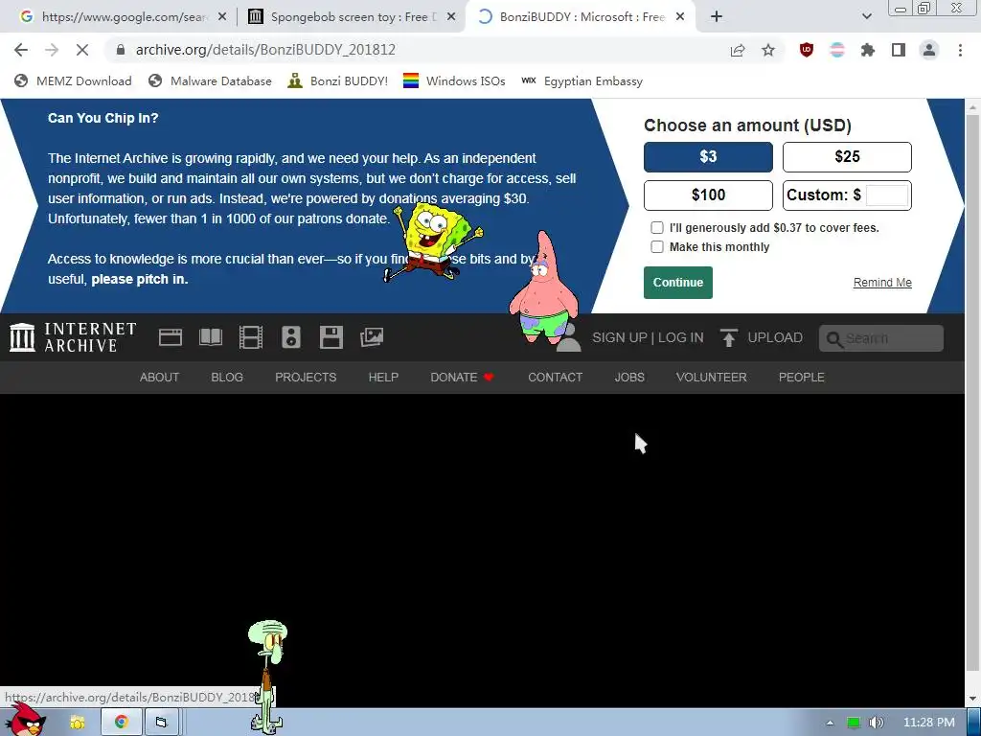The width and height of the screenshot is (981, 736).
Task: Open the VOLUNTEER menu item
Action: point(712,378)
